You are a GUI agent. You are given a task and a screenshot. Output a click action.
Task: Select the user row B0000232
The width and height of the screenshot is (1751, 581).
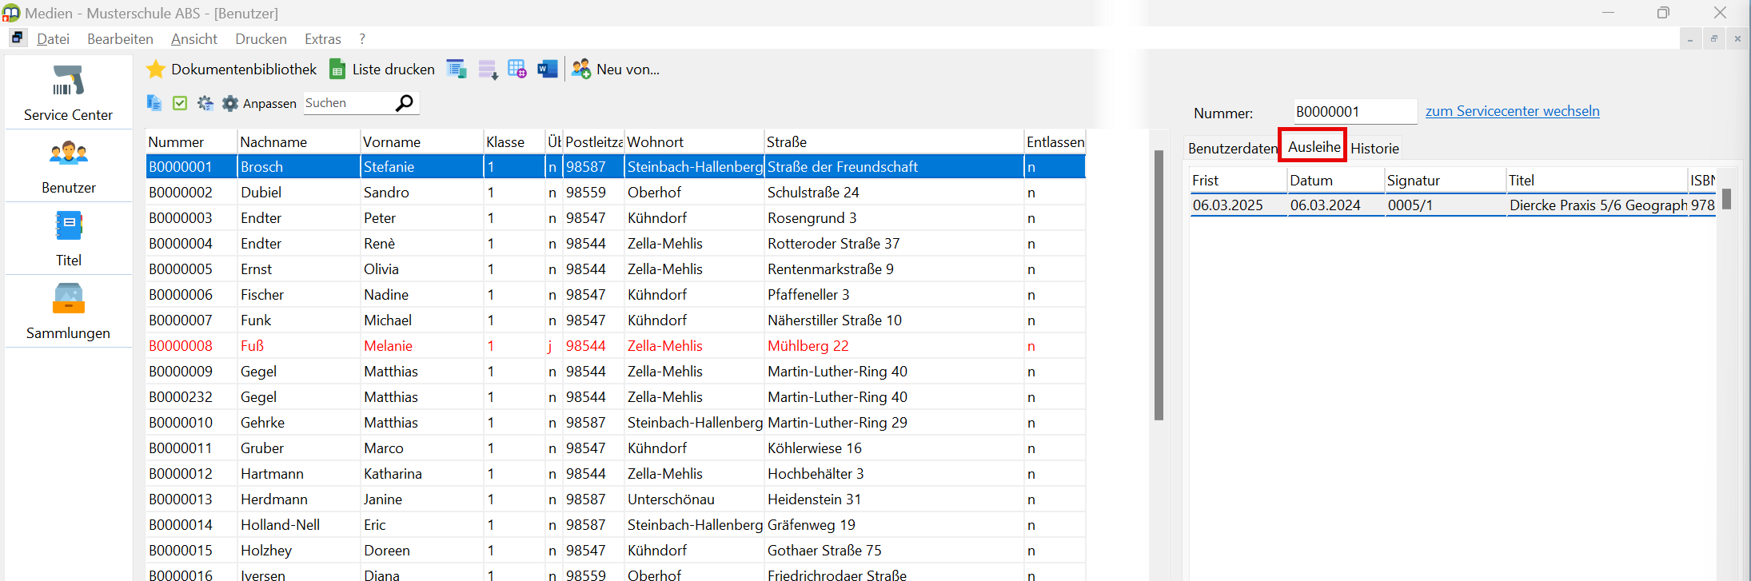(x=616, y=397)
